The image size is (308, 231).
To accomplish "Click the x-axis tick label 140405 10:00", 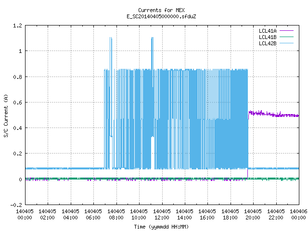I will point(139,215).
